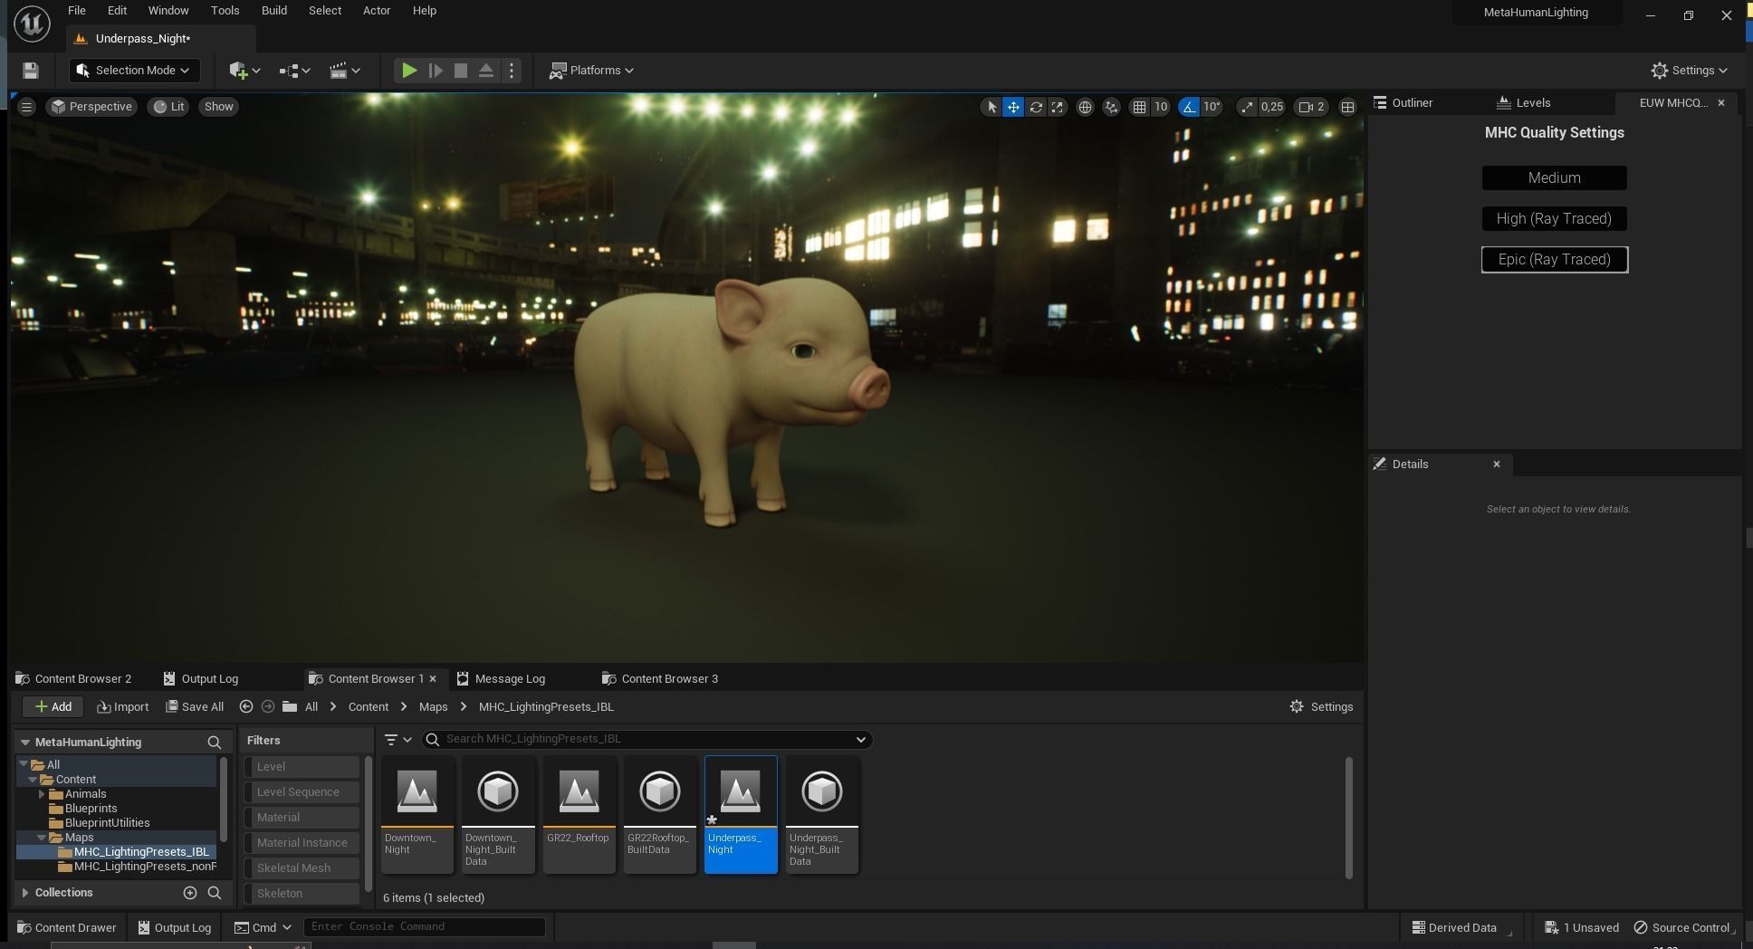Select High (Ray Traced) quality
1753x949 pixels.
pos(1554,219)
